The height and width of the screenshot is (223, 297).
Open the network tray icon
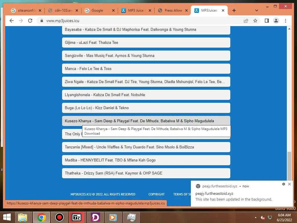(x=270, y=217)
